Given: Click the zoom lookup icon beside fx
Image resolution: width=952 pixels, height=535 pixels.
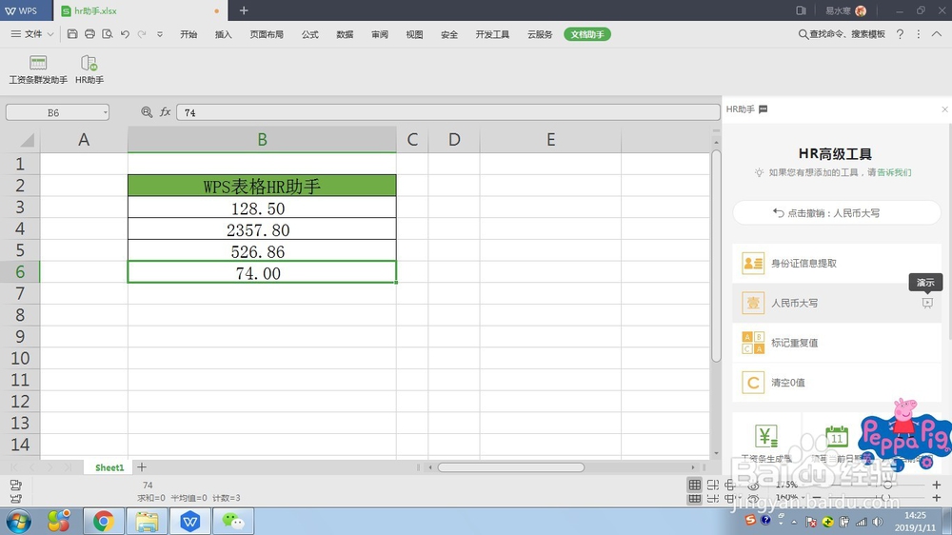Looking at the screenshot, I should pos(147,112).
